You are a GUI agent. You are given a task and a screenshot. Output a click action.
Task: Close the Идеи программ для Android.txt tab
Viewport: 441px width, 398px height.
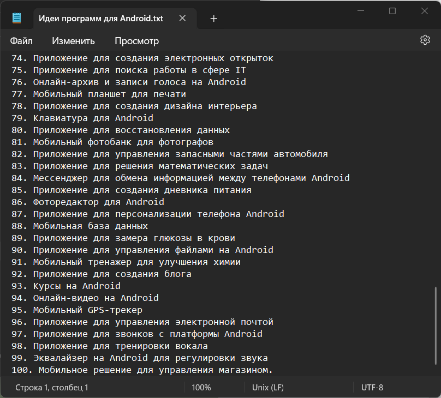coord(182,19)
